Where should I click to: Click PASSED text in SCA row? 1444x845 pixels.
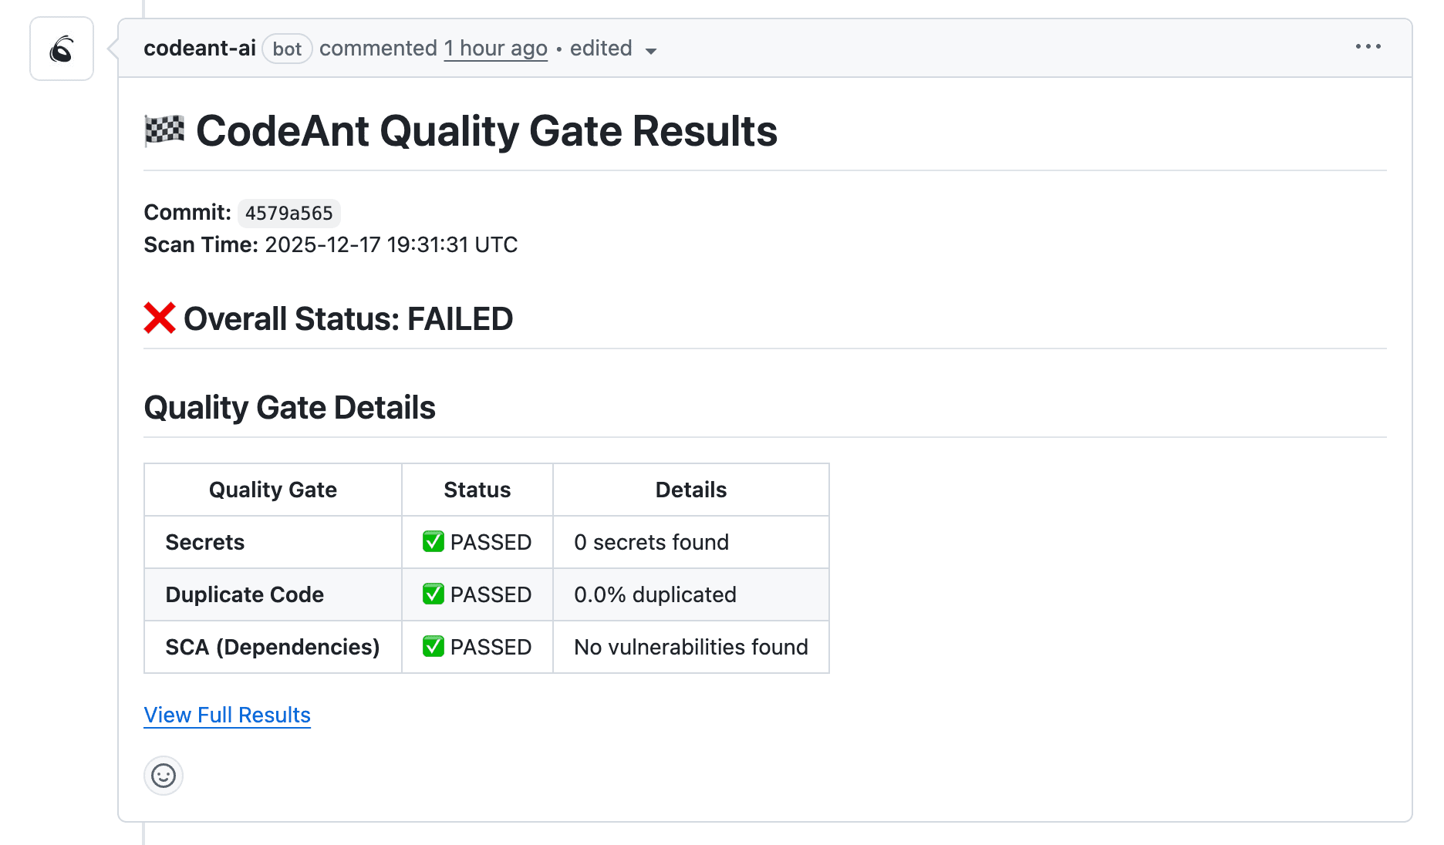coord(491,647)
